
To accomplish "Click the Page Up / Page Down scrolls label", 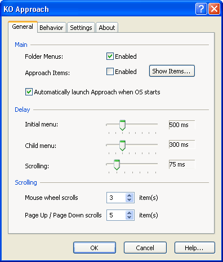I will click(x=63, y=215).
